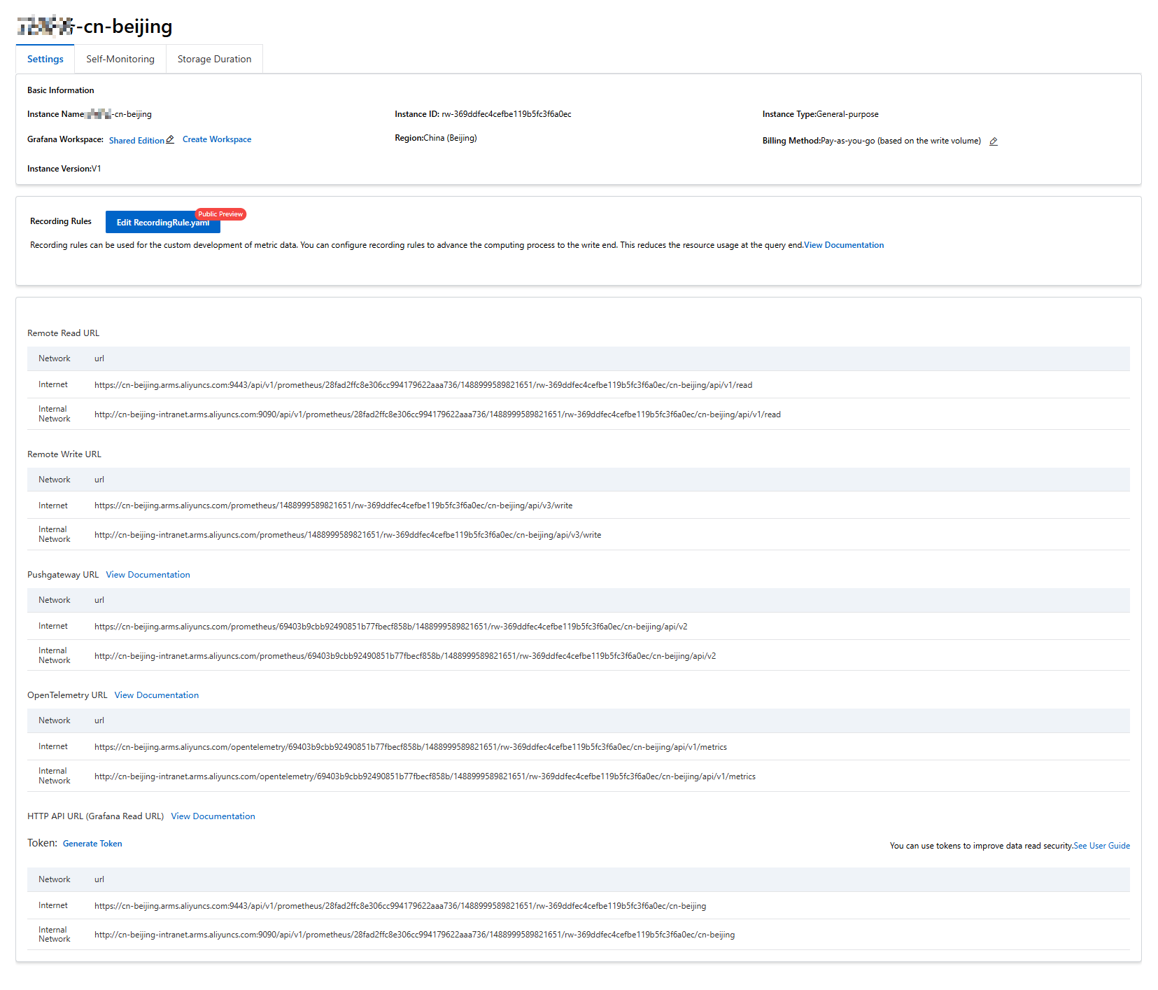1158x990 pixels.
Task: Click the Generate Token link
Action: 92,844
